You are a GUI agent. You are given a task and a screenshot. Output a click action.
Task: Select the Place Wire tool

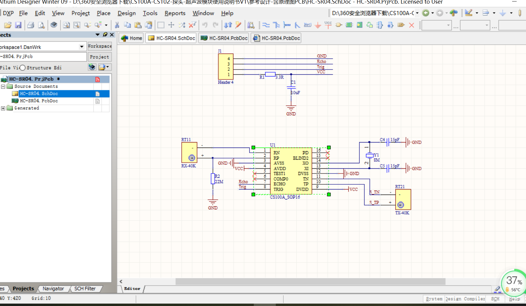coord(266,25)
